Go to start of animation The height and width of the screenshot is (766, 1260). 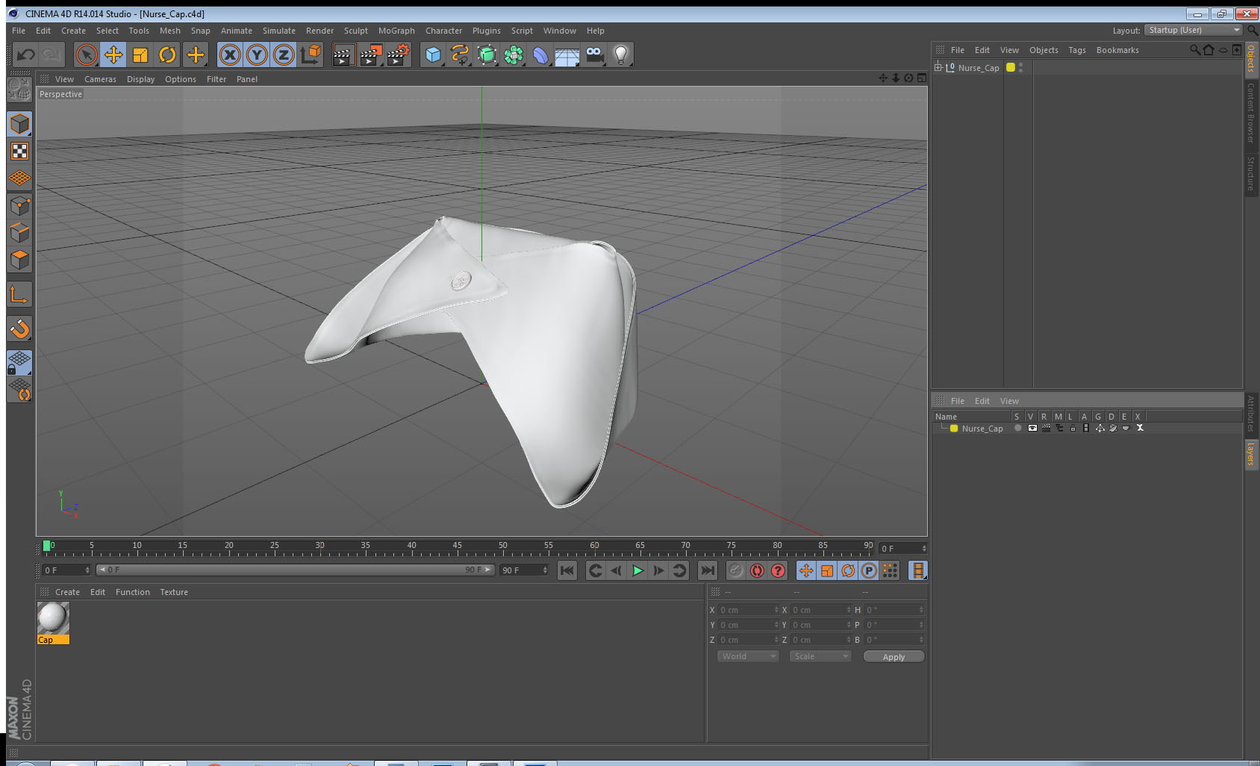click(x=567, y=571)
